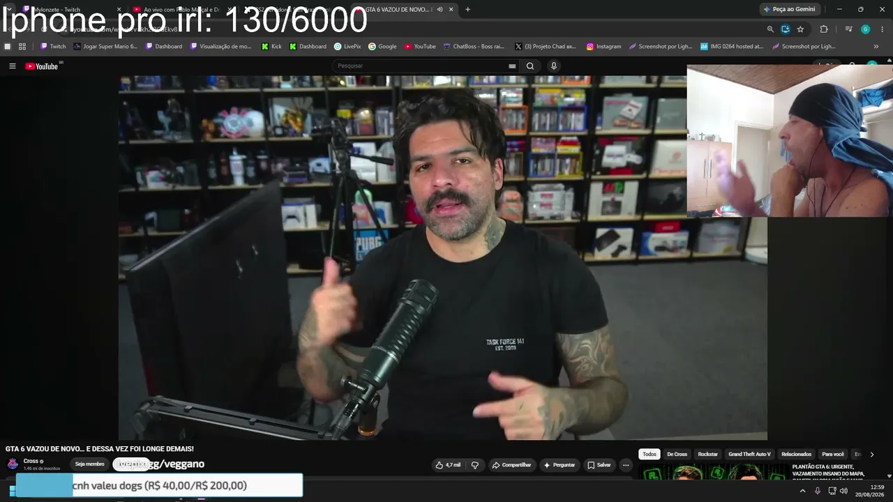The height and width of the screenshot is (502, 893).
Task: Open the media control icon in browser toolbar
Action: pyautogui.click(x=848, y=29)
